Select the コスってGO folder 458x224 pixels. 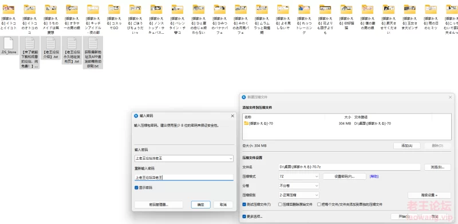pos(114,17)
